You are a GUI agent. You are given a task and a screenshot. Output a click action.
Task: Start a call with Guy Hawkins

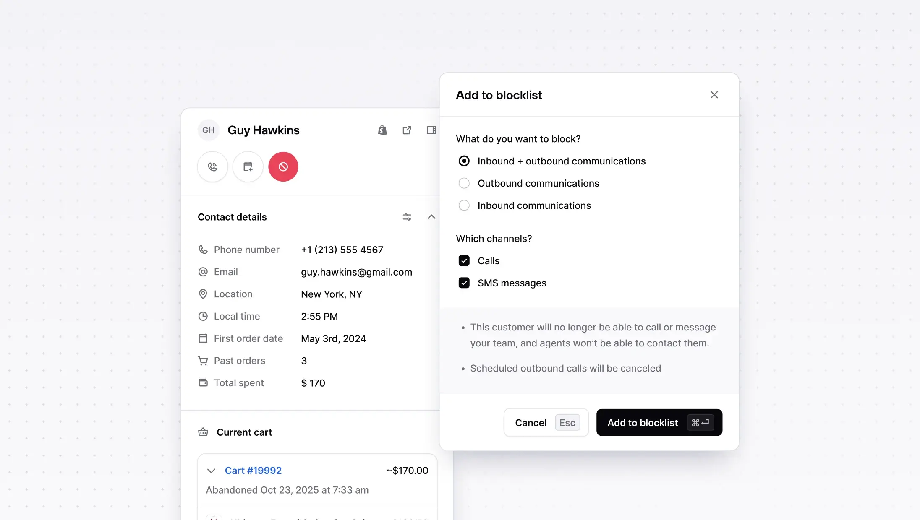click(212, 166)
